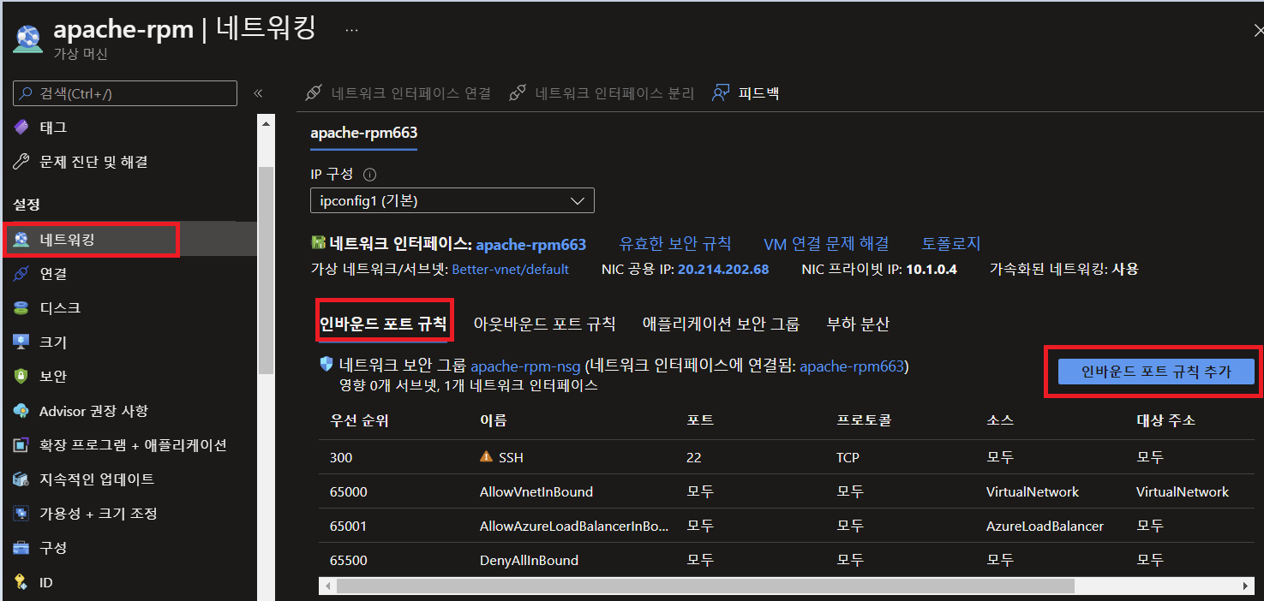Switch to 애플리케이션 보안 그룹 tab
Viewport: 1264px width, 601px height.
click(721, 324)
